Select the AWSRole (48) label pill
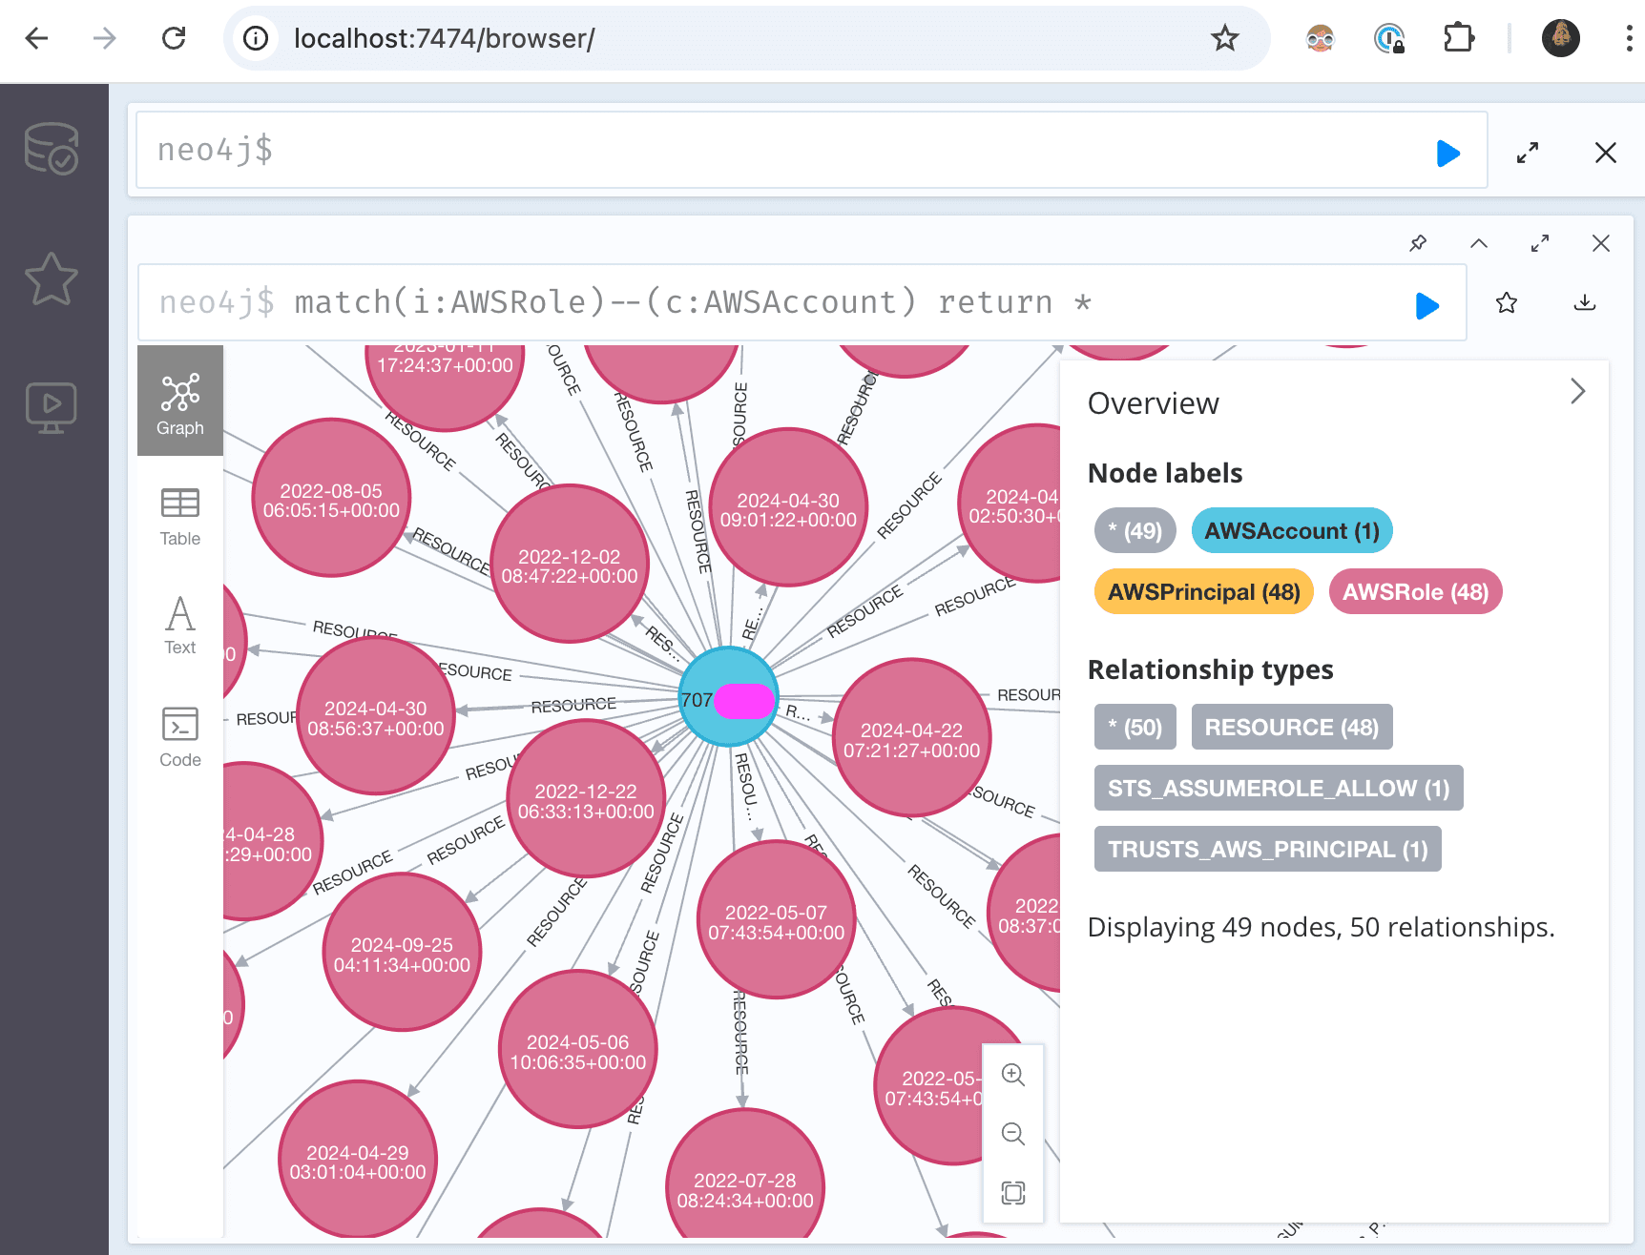Image resolution: width=1645 pixels, height=1255 pixels. [x=1415, y=591]
